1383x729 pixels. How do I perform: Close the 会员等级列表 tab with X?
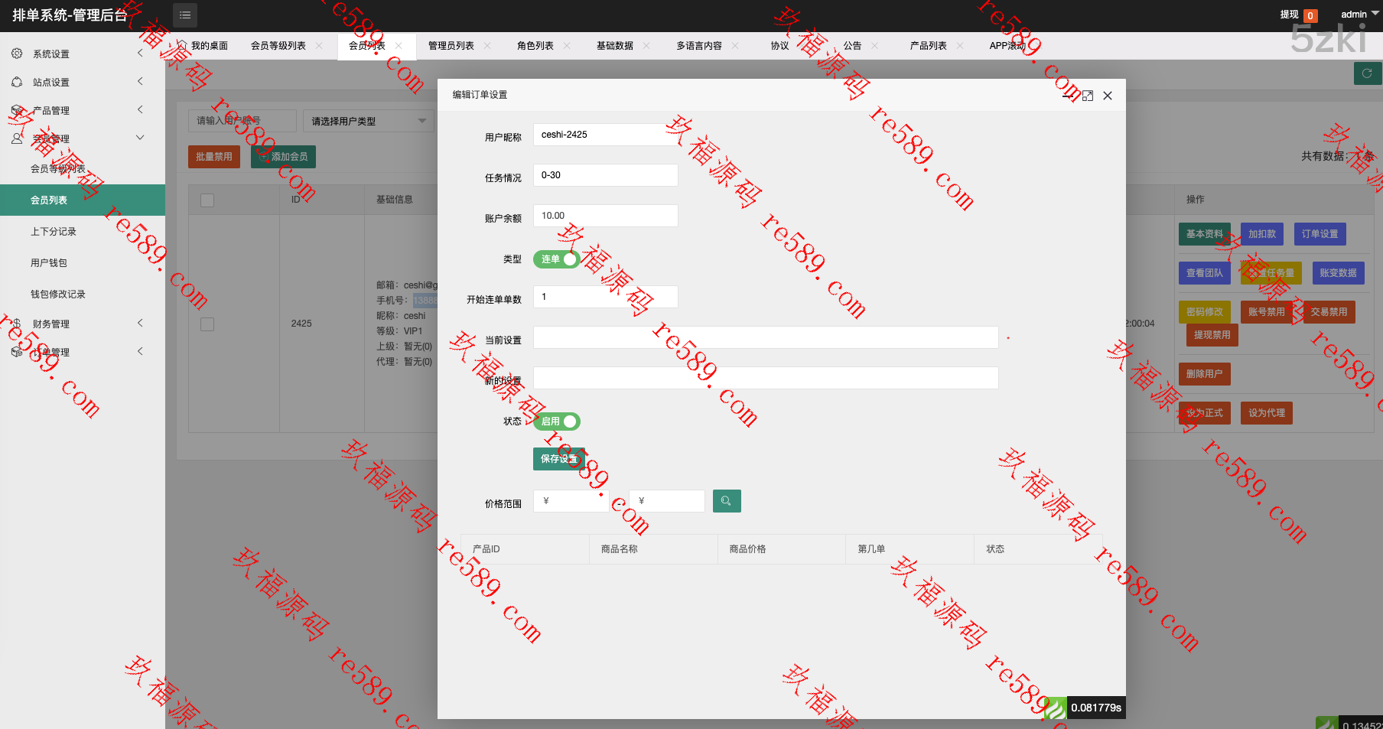(319, 46)
